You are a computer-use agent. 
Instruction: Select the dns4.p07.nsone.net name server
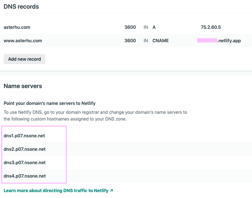25,176
